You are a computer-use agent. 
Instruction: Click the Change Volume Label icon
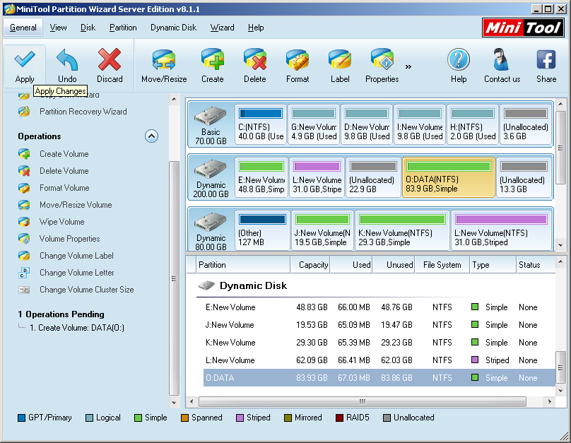coord(24,256)
